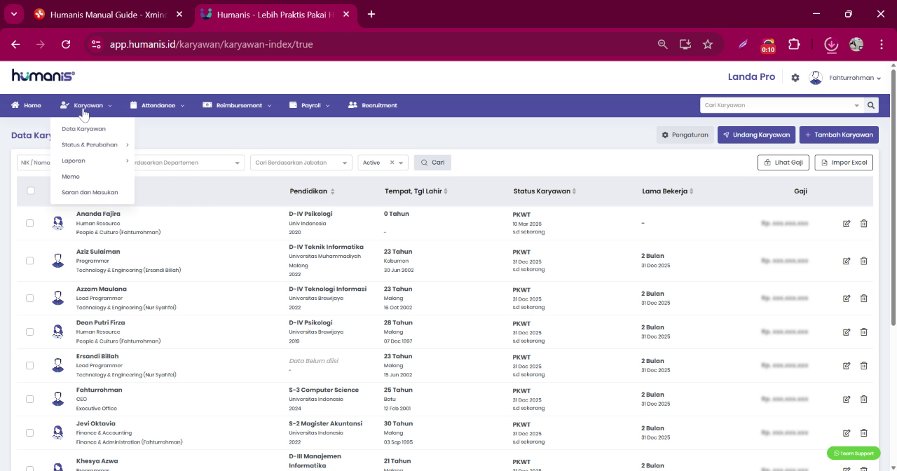Click the Lihat Gaji button
Screen dimensions: 897x471
783,163
